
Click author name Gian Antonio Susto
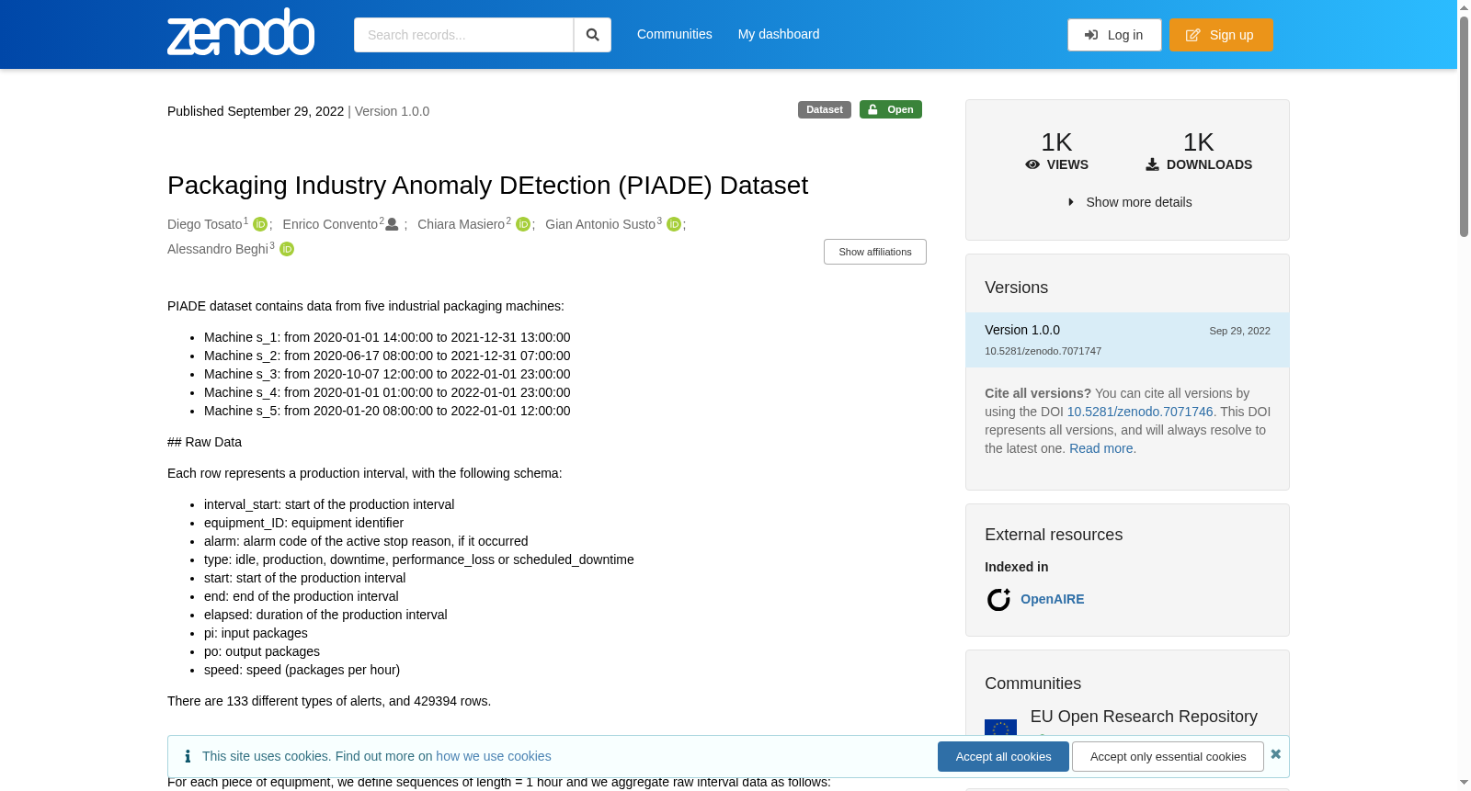[x=600, y=224]
